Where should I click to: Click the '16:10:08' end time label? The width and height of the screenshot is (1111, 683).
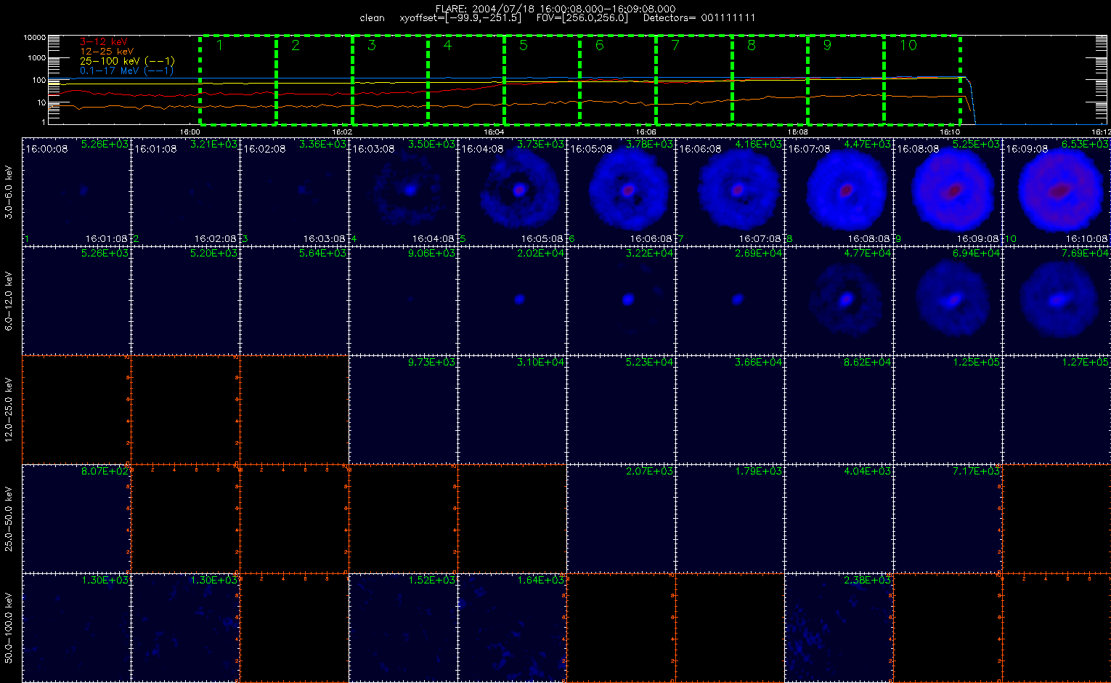click(1087, 238)
